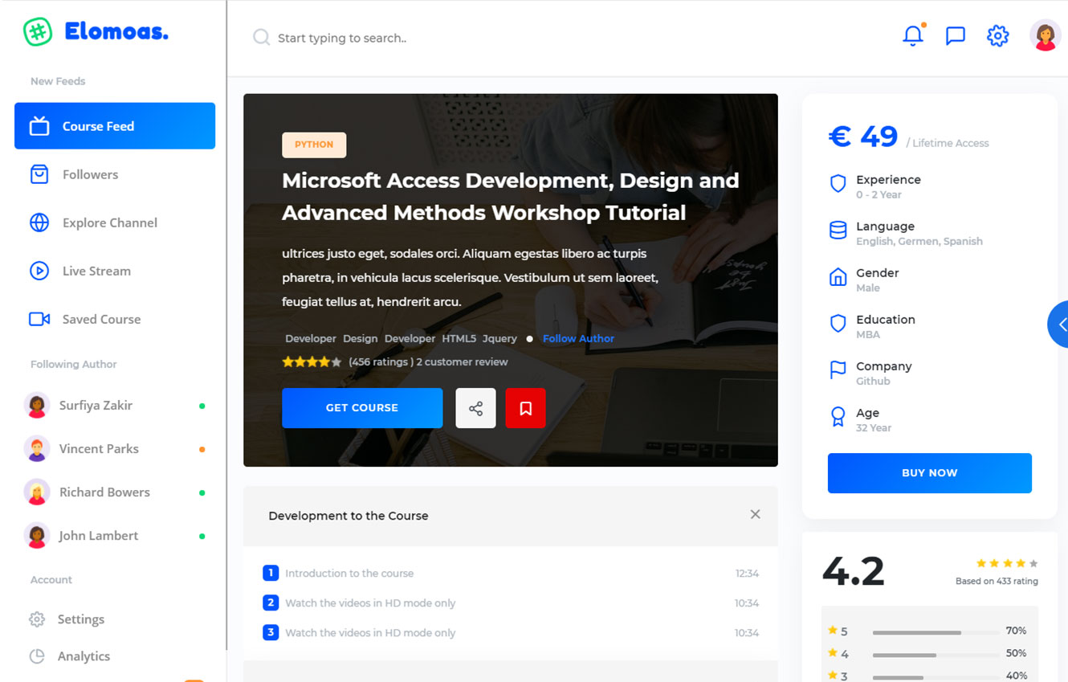Click the share icon button
This screenshot has width=1068, height=682.
(475, 408)
